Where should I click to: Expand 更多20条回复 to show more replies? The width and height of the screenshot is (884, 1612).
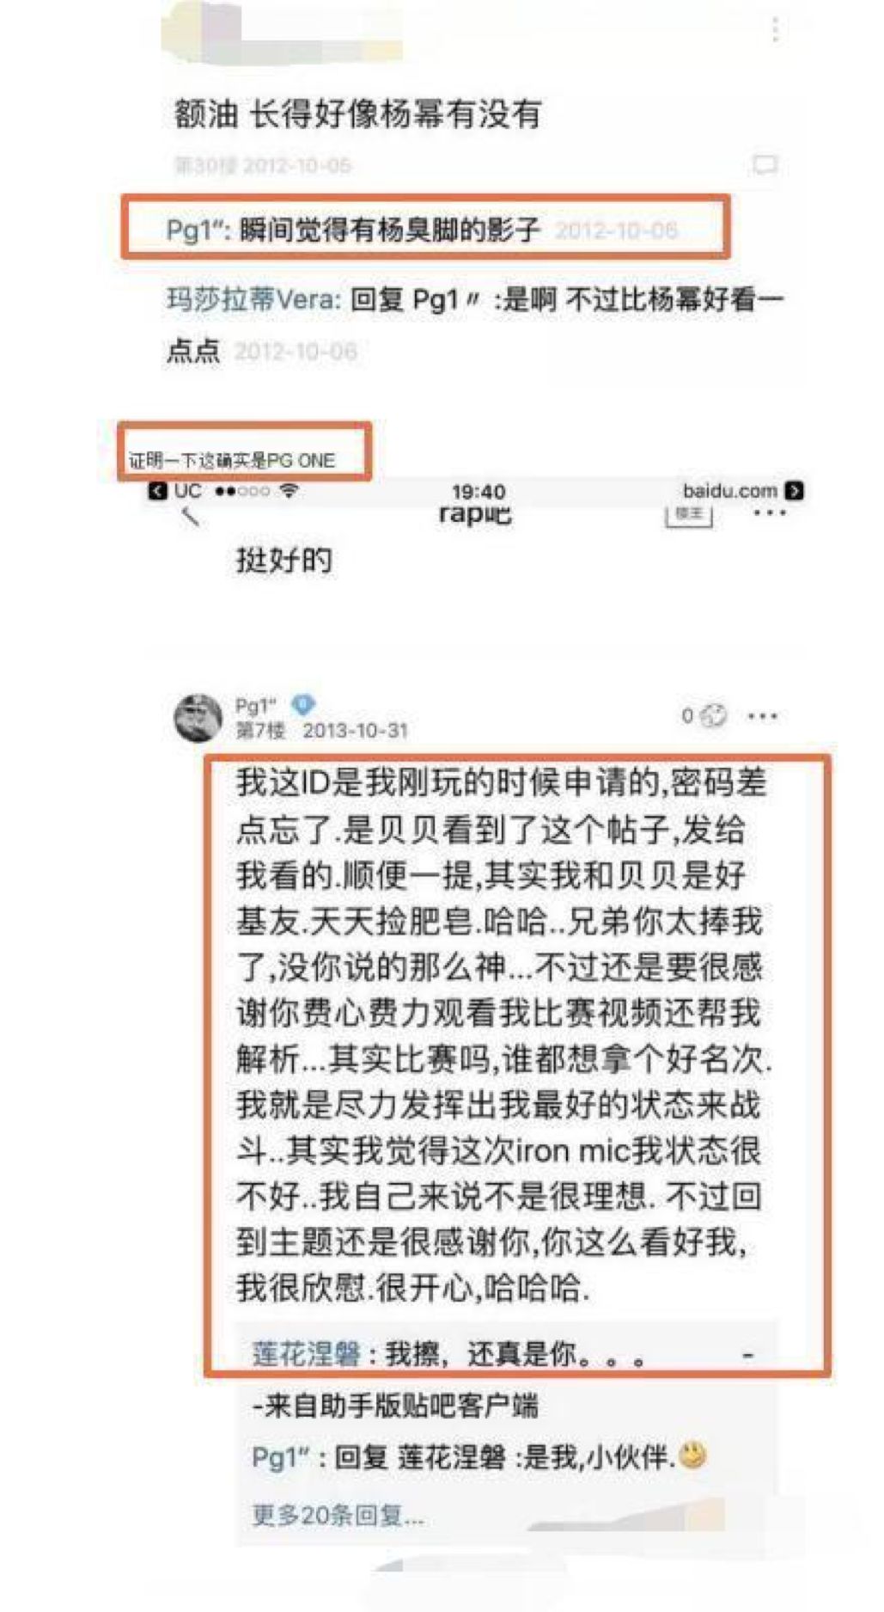coord(338,1514)
